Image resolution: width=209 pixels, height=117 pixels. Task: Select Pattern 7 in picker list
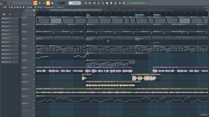(x=10, y=42)
